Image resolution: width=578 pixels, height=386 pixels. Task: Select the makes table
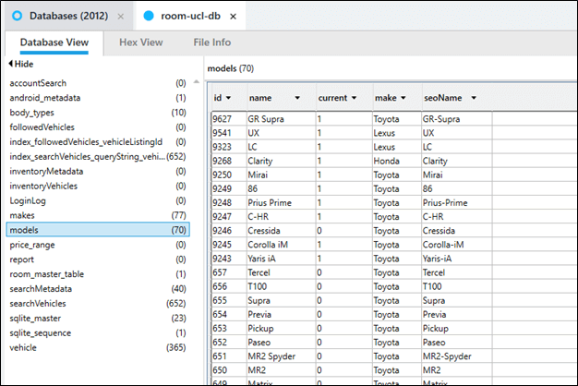98,216
